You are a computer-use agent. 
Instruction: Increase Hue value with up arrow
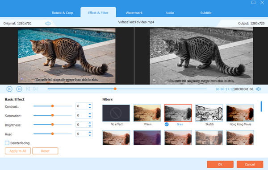click(x=90, y=132)
